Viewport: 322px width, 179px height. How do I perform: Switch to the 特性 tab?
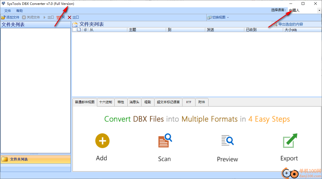[x=121, y=102]
